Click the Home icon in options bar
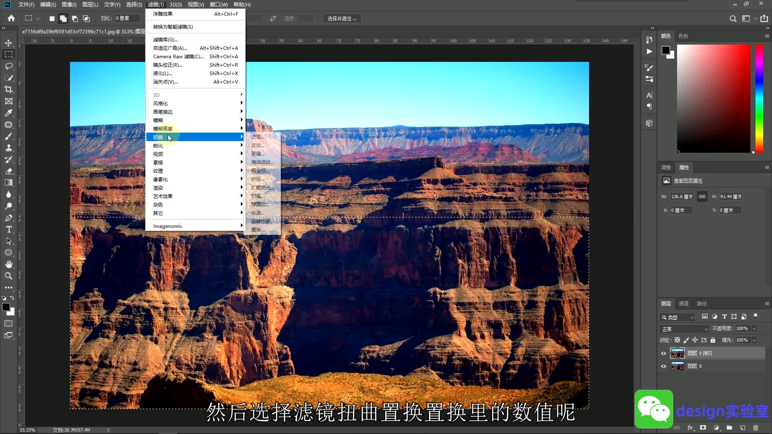Screen dimensions: 772x434 tap(11, 18)
